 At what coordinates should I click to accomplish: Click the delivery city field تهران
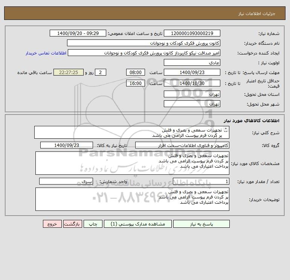[192, 104]
